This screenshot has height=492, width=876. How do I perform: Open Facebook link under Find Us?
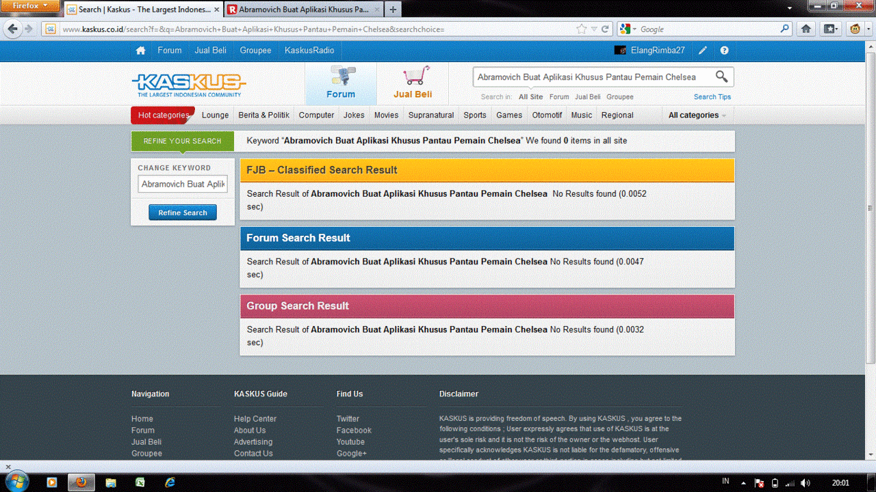click(x=354, y=430)
